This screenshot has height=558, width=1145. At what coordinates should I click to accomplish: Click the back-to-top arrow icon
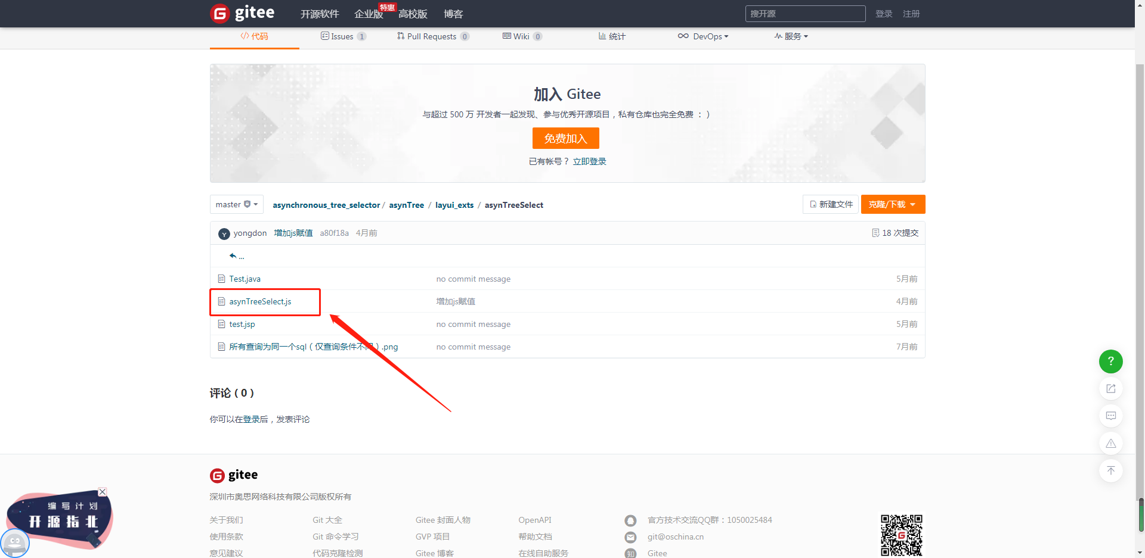1110,470
